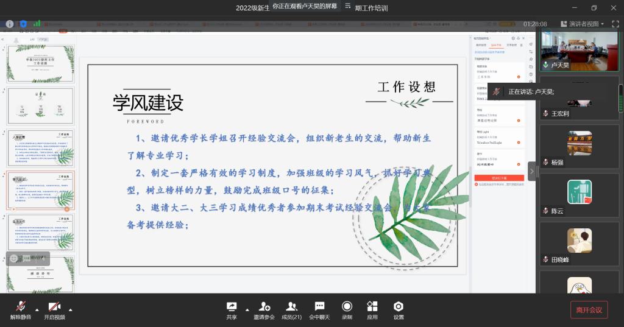624x327 pixels.
Task: Open the screen sharing options menu icon
Action: (348, 6)
